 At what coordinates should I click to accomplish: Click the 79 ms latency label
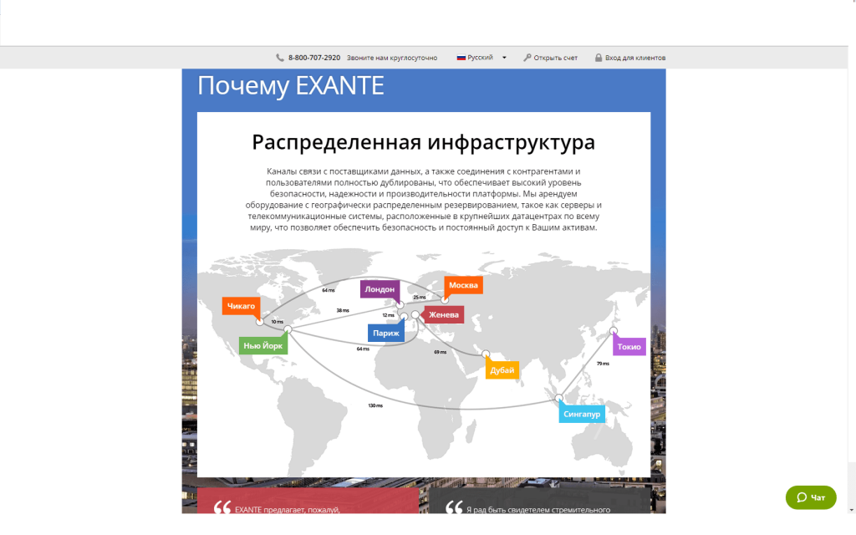point(603,364)
